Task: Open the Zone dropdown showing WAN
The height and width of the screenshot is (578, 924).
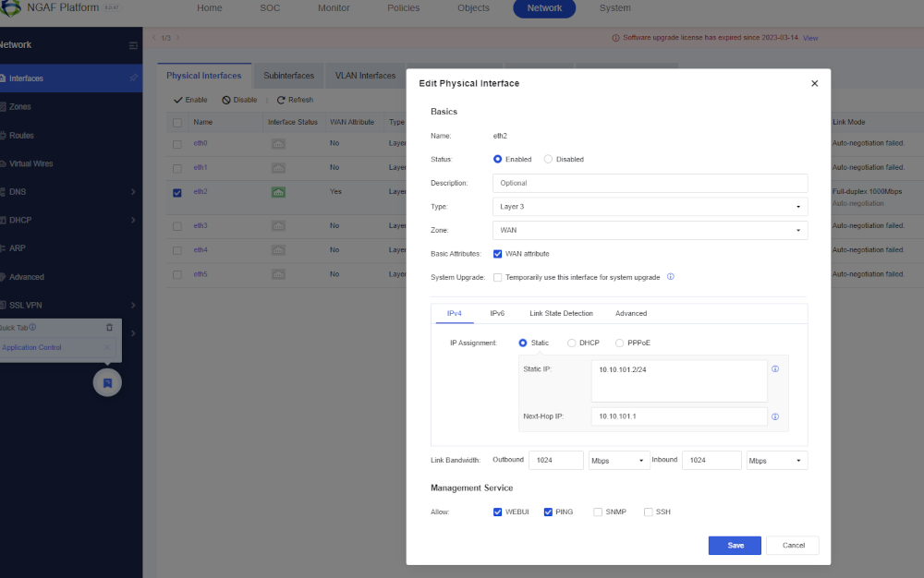Action: point(650,230)
